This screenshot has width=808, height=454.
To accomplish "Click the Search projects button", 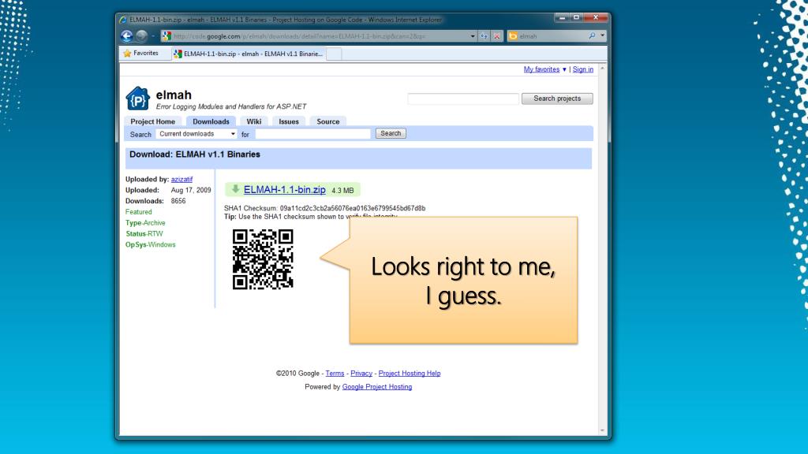I will [x=557, y=99].
